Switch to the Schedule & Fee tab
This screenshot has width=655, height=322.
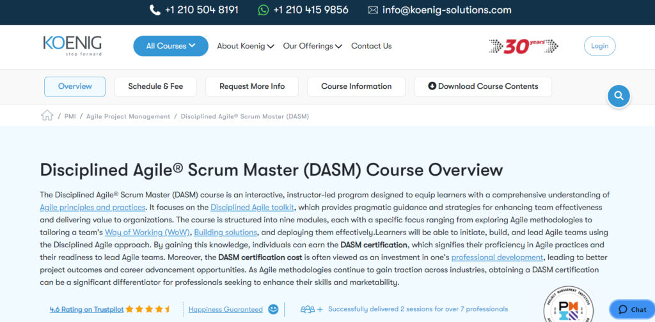click(x=155, y=86)
